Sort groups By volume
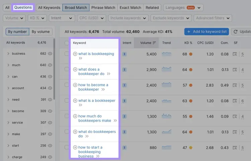251x161 pixels. 40,32
